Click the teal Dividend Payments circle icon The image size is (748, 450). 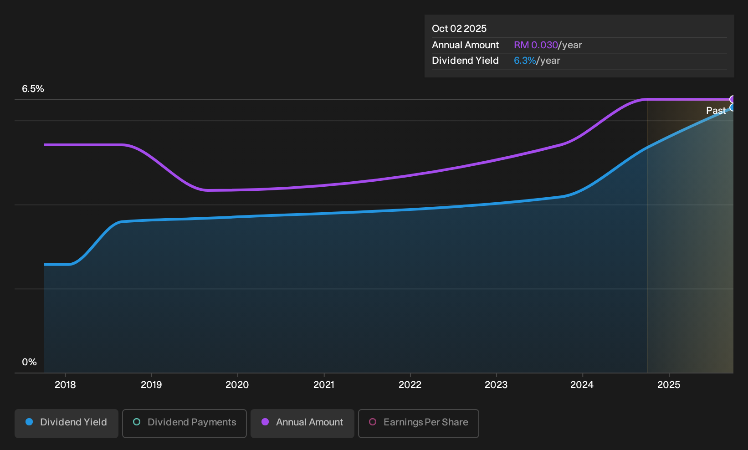(x=137, y=422)
